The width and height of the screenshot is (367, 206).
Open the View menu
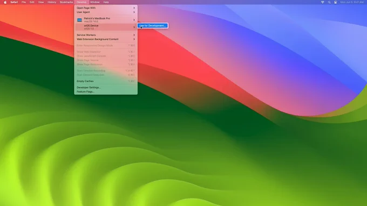coord(41,2)
